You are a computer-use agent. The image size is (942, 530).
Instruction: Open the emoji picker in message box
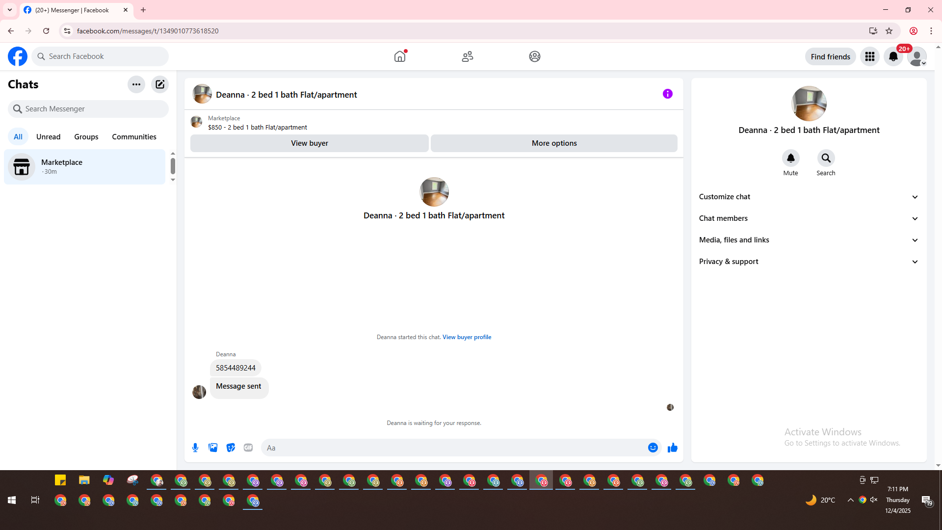653,448
